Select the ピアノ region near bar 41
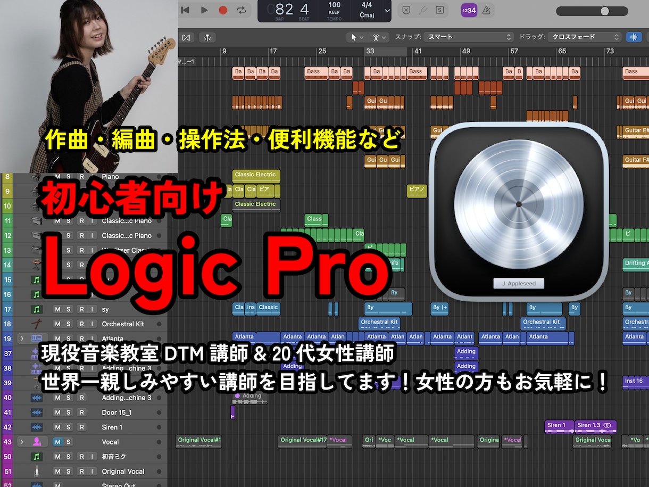Image resolution: width=649 pixels, height=487 pixels. click(x=417, y=191)
